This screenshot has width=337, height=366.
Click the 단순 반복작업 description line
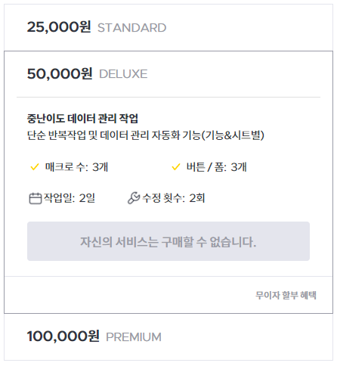pos(146,135)
